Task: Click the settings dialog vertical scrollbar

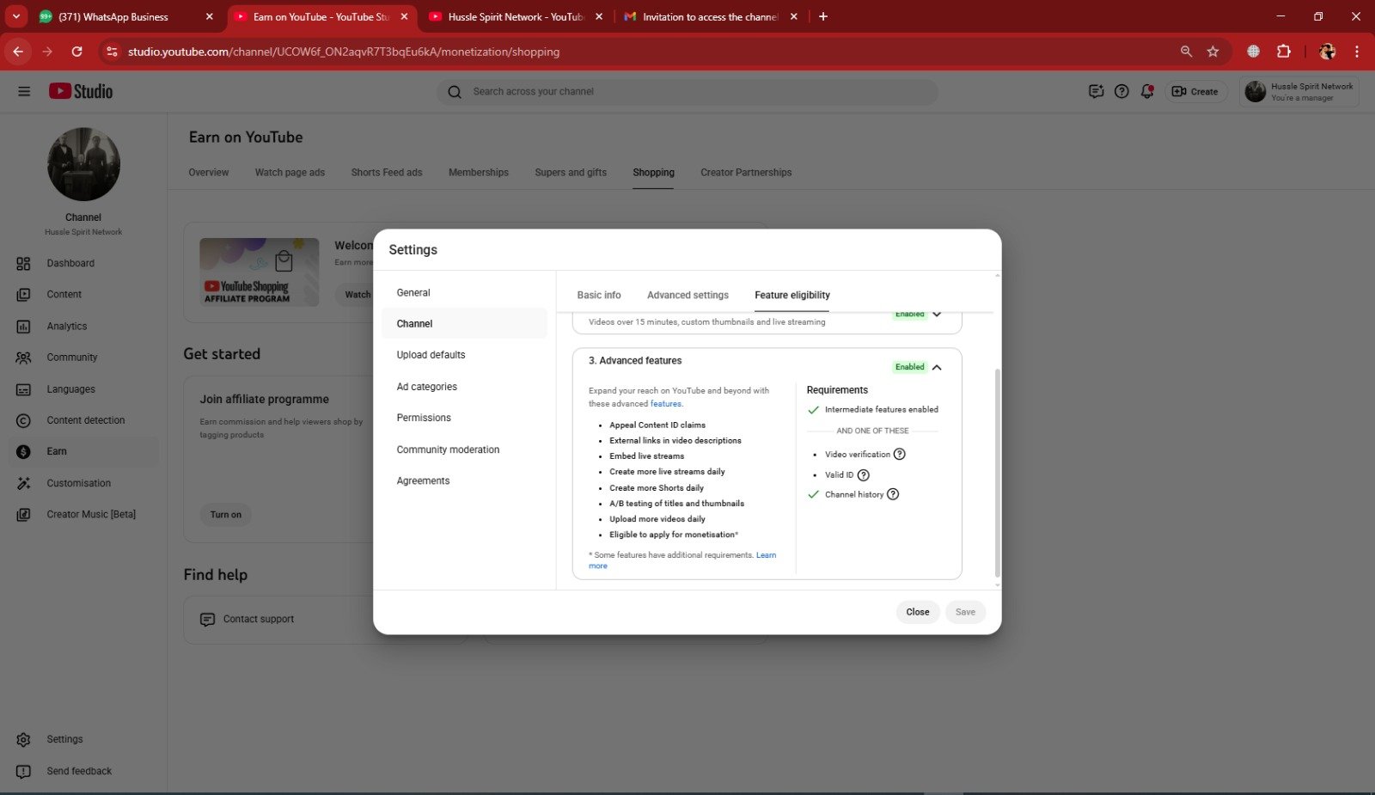Action: coord(997,473)
